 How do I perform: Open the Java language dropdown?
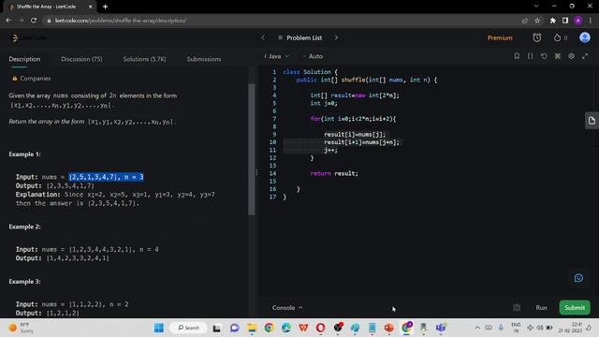coord(277,56)
